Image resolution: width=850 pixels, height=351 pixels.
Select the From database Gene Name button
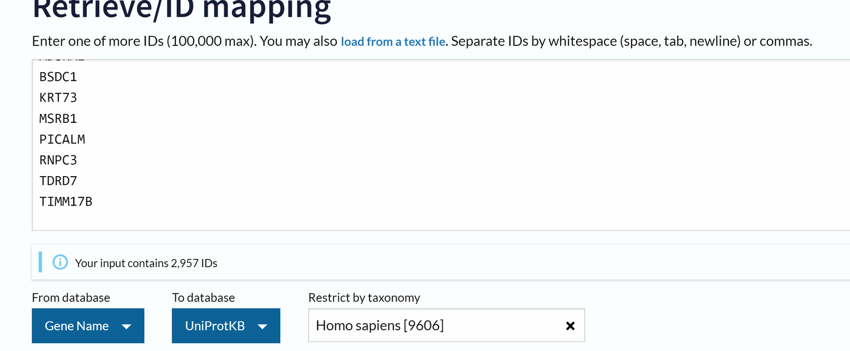tap(88, 326)
